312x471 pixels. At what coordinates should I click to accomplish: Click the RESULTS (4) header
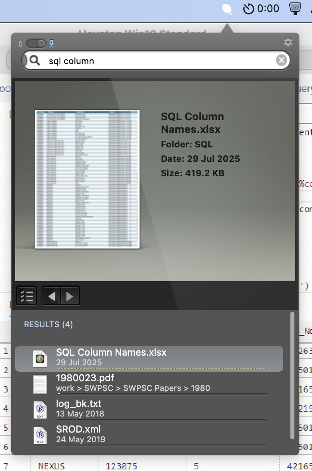[48, 324]
